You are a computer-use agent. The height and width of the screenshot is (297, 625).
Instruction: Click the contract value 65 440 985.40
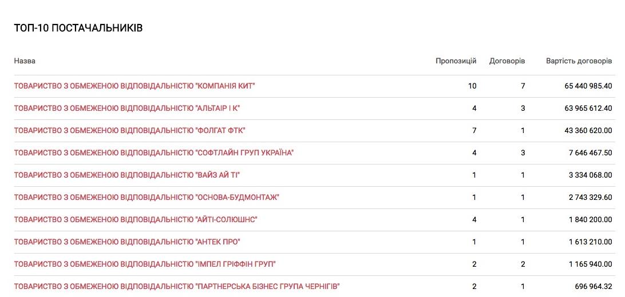click(588, 86)
